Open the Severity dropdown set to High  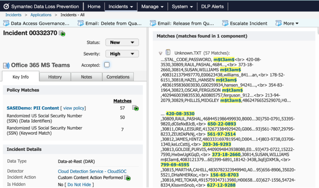pyautogui.click(x=122, y=54)
